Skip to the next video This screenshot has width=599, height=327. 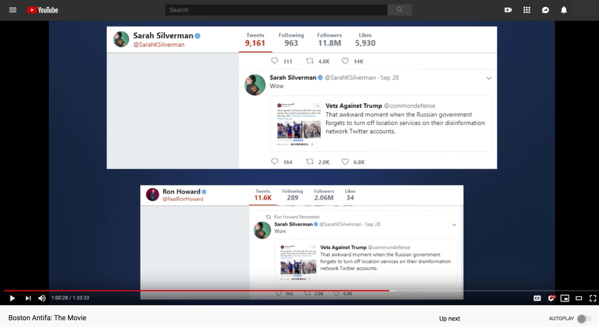point(28,298)
